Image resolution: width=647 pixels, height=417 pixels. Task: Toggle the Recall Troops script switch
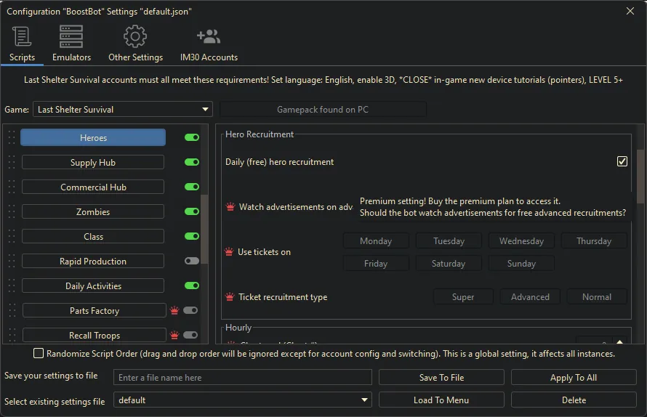pos(190,335)
